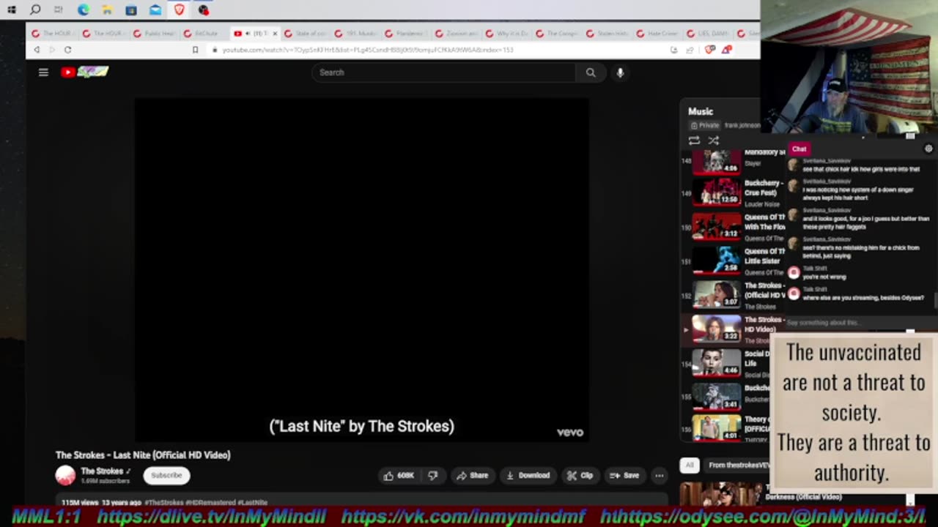938x527 pixels.
Task: Go forward in the browser
Action: (51, 50)
